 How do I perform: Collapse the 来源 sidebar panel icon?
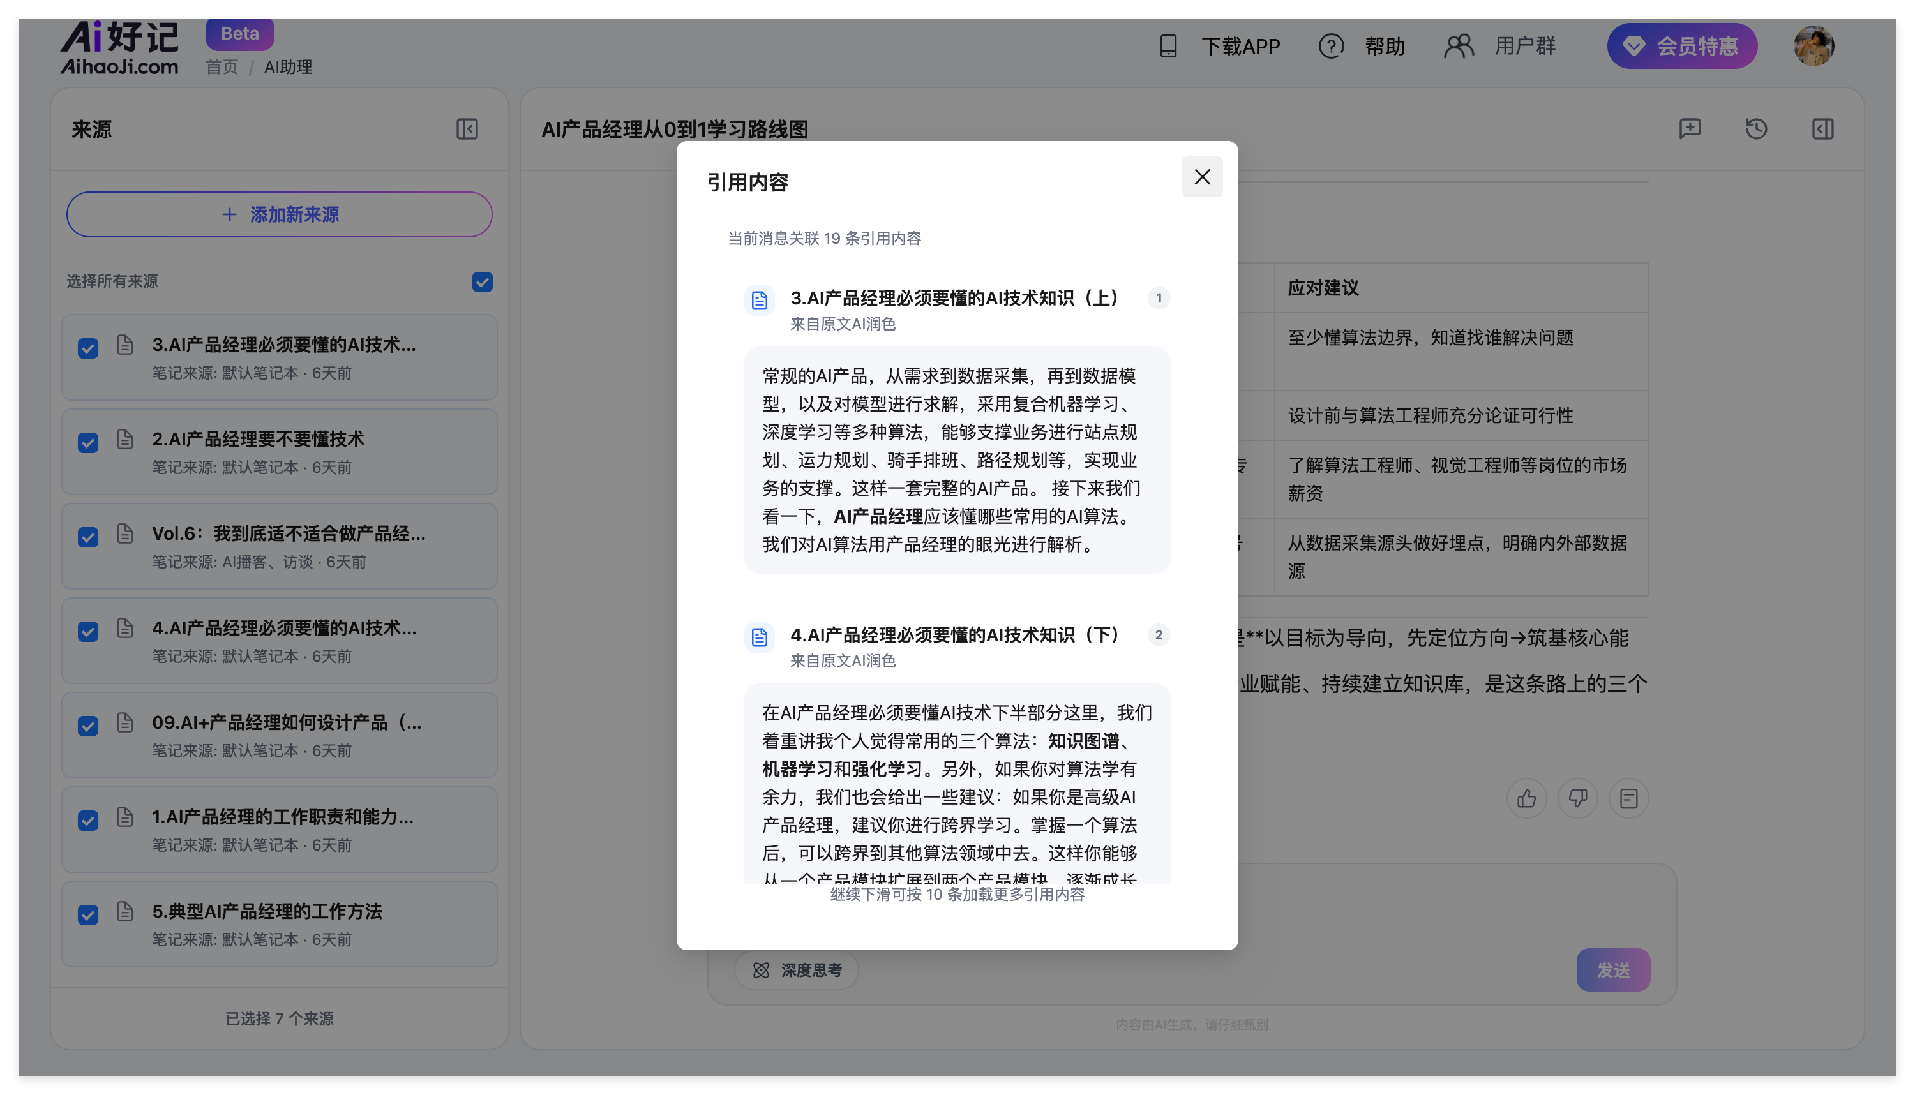[x=467, y=130]
